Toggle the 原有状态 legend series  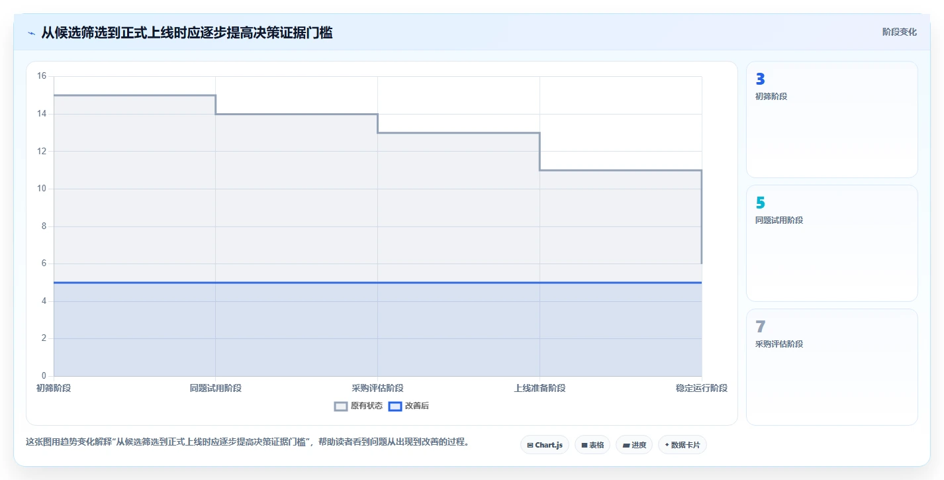[358, 406]
